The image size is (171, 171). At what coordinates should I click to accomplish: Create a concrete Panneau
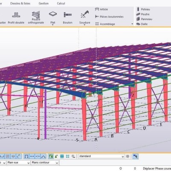pos(144,19)
